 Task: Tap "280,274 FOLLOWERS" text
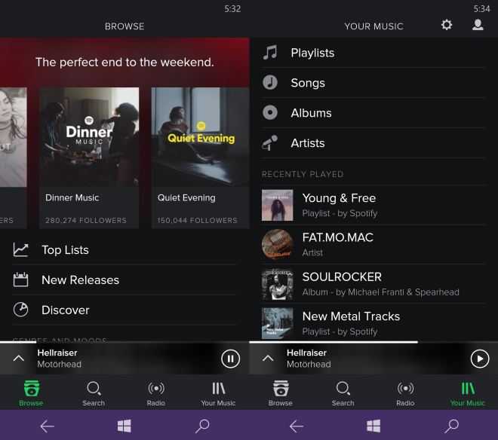coord(86,220)
